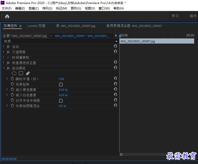Click the blue playhead marker
The width and height of the screenshot is (198, 164).
[x=120, y=36]
